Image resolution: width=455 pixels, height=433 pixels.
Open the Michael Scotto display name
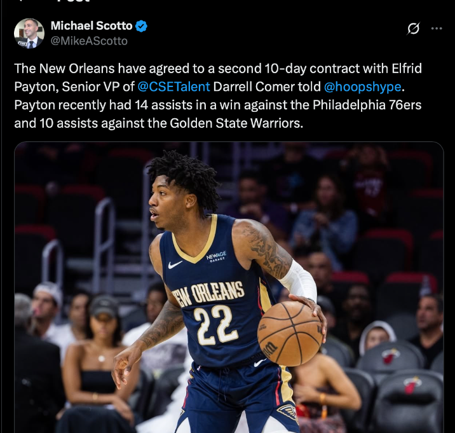click(x=92, y=26)
